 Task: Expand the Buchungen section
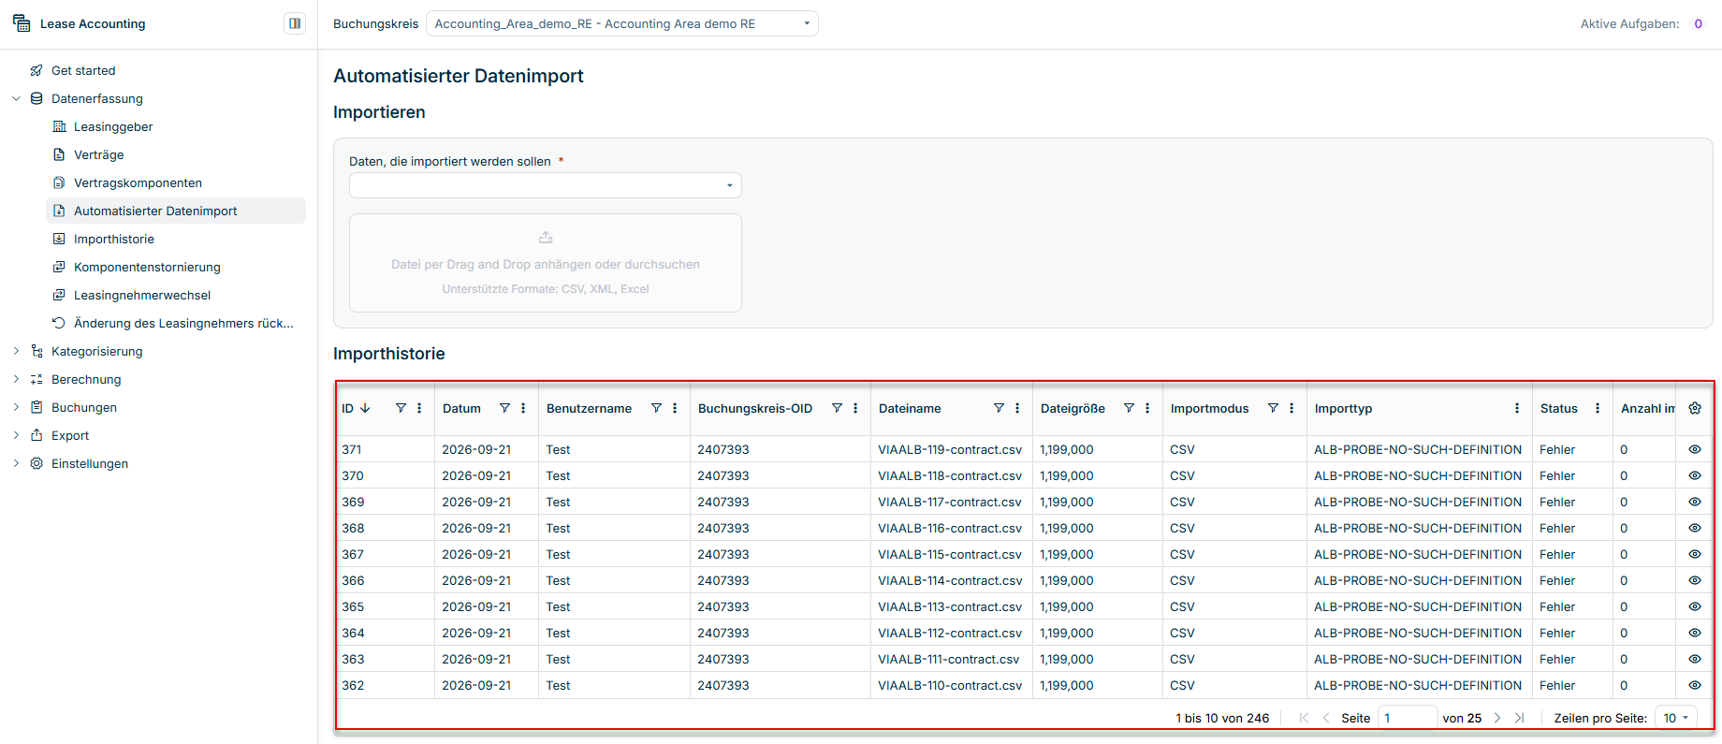click(x=16, y=407)
